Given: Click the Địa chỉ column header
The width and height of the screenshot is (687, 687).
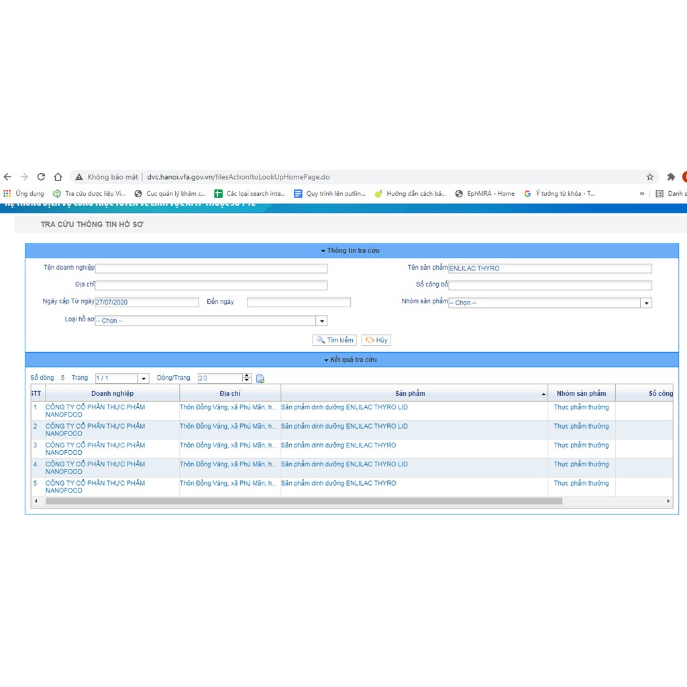Looking at the screenshot, I should click(x=230, y=393).
